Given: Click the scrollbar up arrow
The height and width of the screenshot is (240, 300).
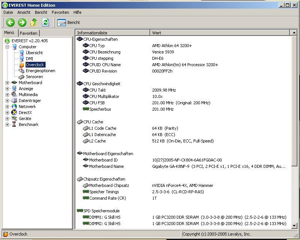Looking at the screenshot, I should point(294,33).
